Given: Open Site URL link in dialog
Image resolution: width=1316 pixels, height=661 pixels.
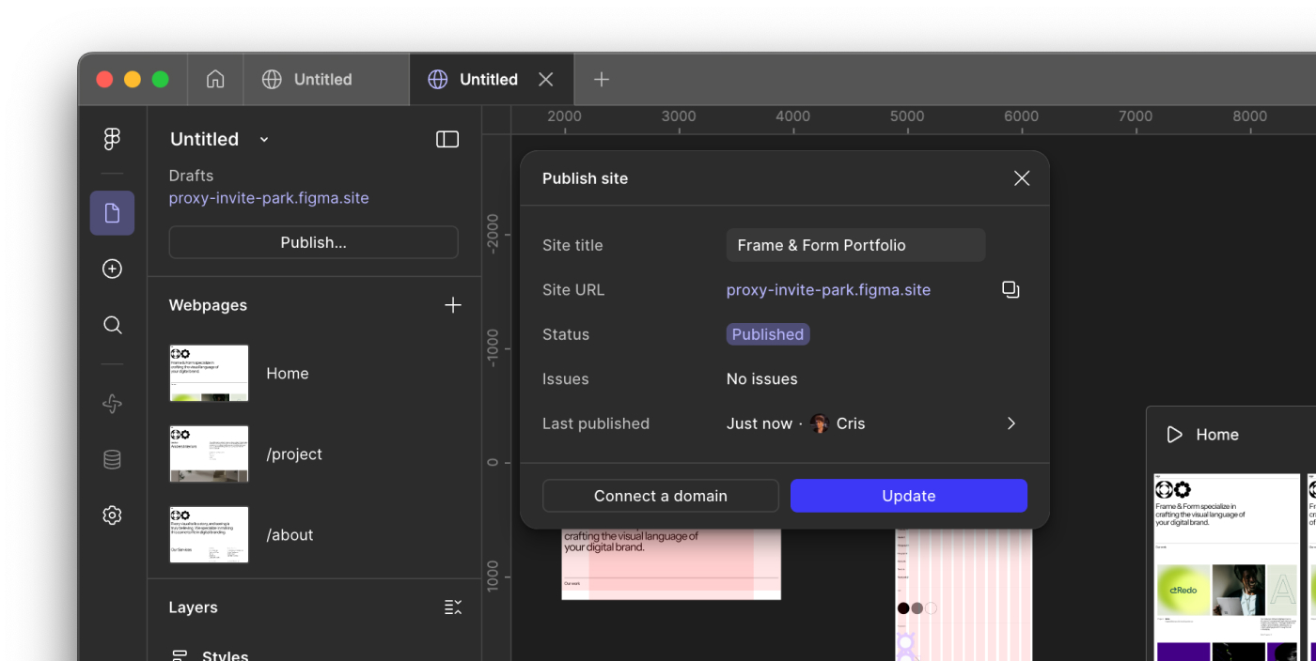Looking at the screenshot, I should tap(828, 290).
